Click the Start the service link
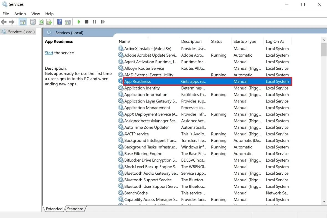 (x=49, y=53)
